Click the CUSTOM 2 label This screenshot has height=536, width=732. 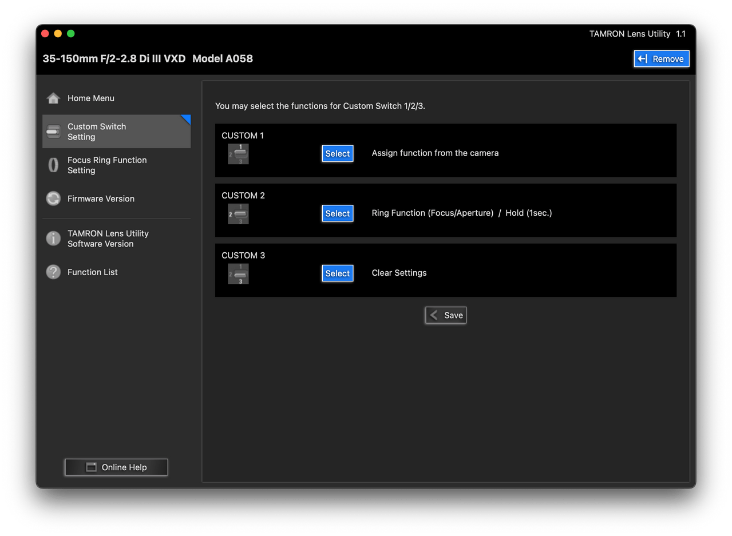coord(243,196)
